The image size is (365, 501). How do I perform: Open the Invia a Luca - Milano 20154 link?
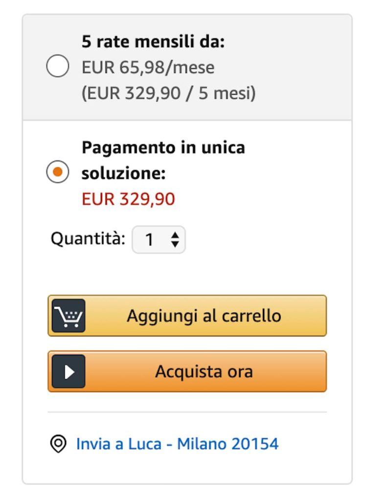click(x=177, y=444)
